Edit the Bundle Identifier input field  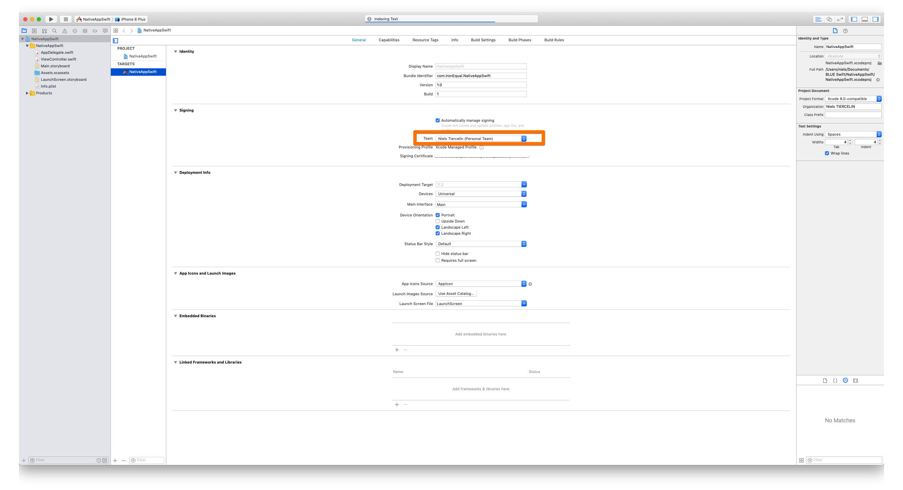click(481, 75)
